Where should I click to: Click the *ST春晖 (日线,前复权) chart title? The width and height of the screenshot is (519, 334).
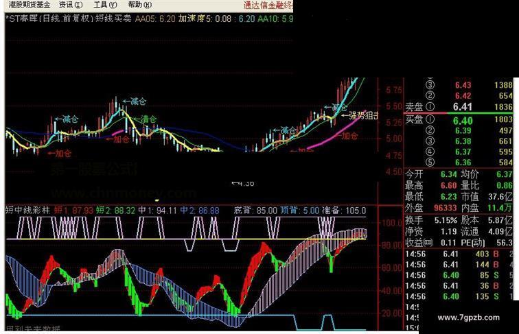[x=50, y=19]
